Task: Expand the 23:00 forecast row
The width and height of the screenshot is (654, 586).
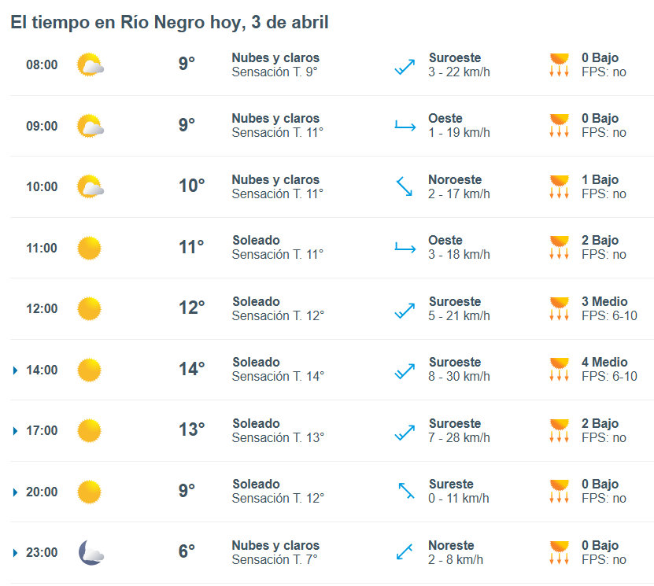Action: 16,553
